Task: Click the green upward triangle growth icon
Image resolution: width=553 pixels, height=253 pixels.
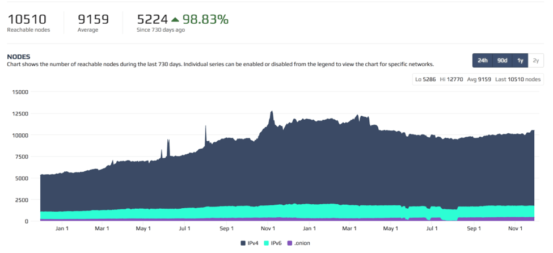Action: coord(175,20)
